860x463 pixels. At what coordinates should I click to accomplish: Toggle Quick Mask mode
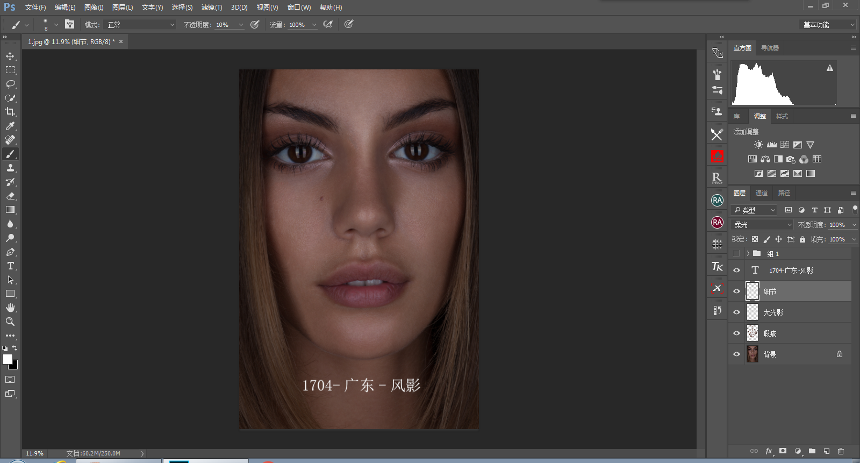[x=10, y=379]
